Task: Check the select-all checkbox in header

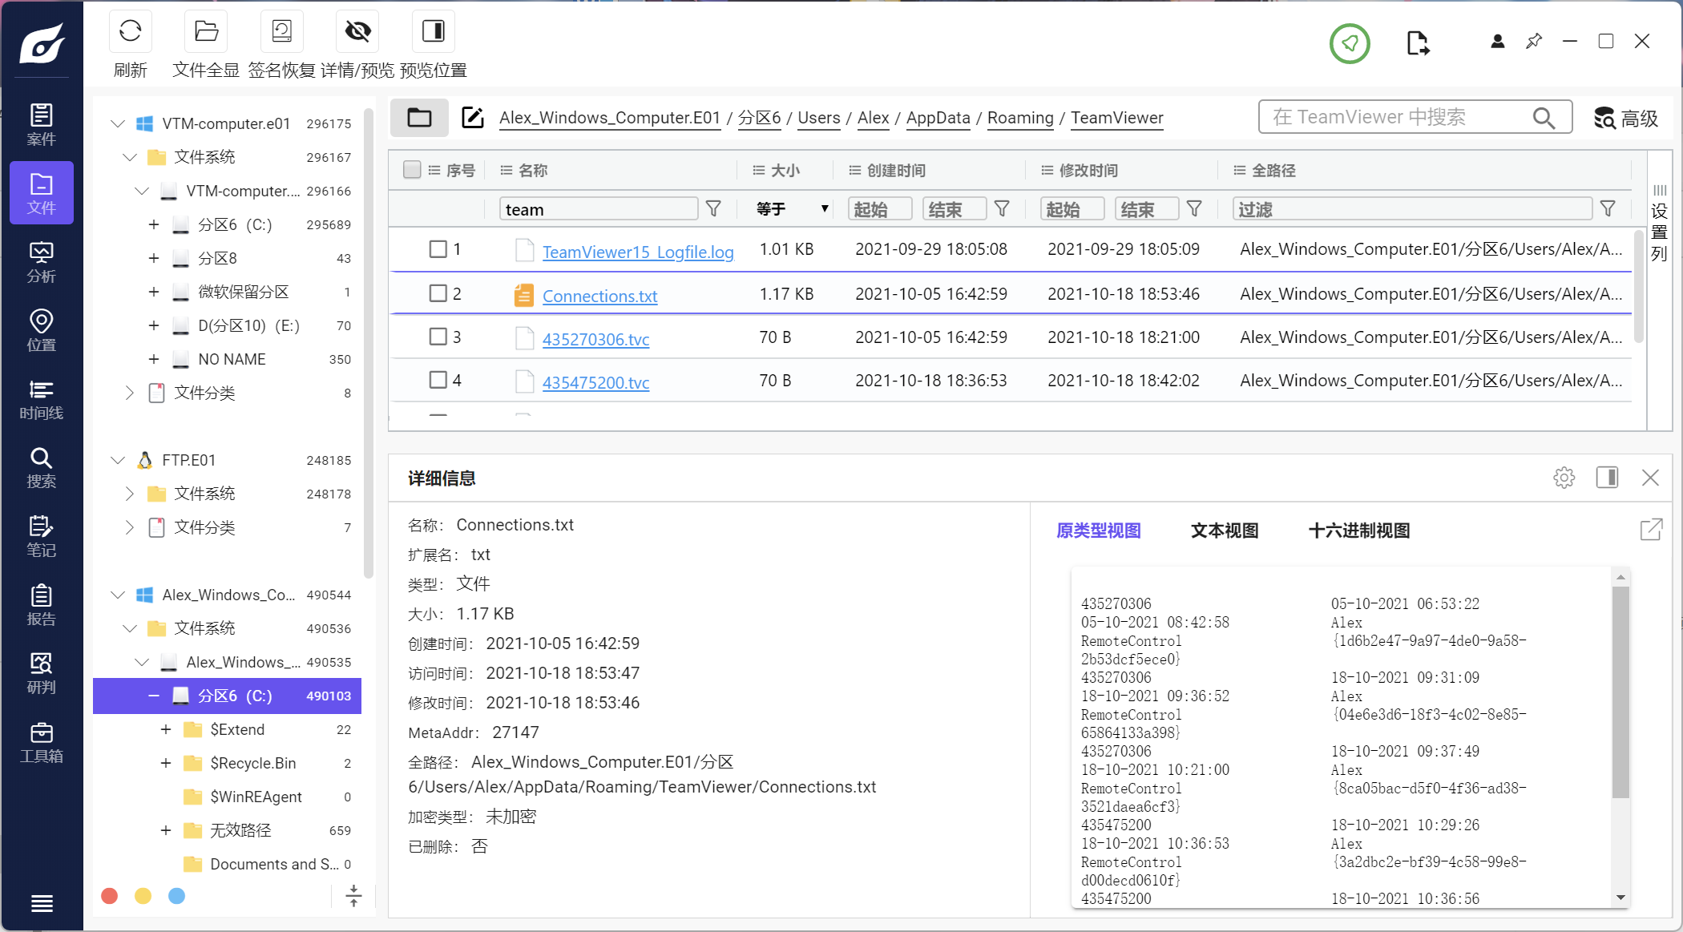Action: point(412,170)
